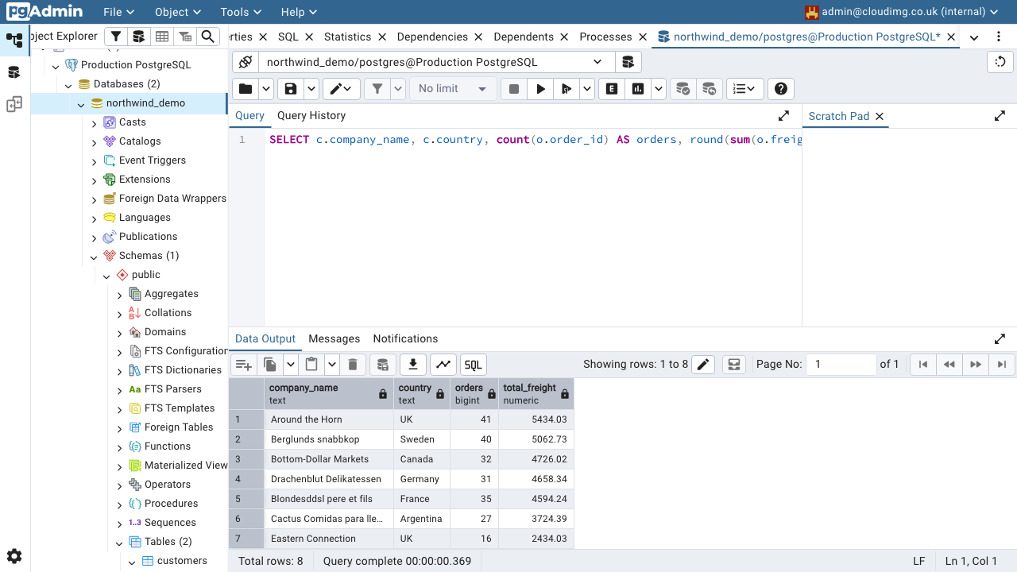
Task: Switch to the Messages tab
Action: pyautogui.click(x=334, y=338)
